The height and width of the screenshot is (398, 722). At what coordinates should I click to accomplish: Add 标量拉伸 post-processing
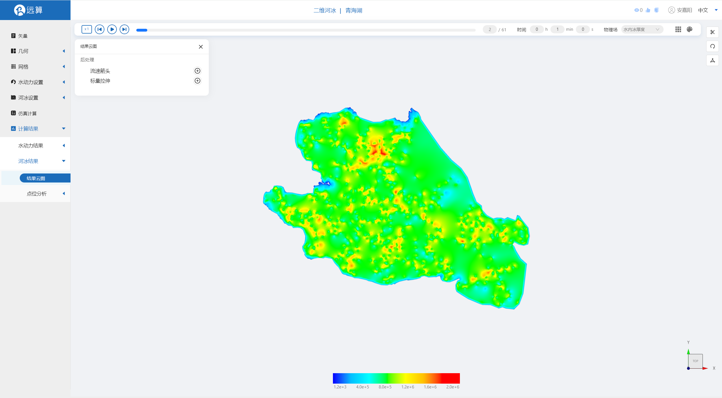tap(197, 81)
